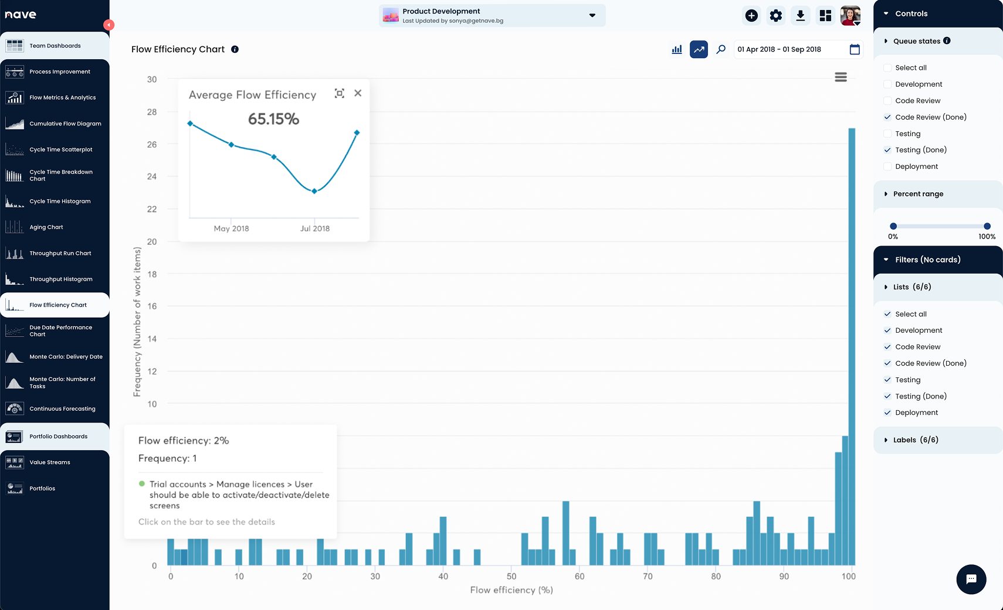This screenshot has height=610, width=1003.
Task: Open chart hamburger menu icon
Action: click(841, 77)
